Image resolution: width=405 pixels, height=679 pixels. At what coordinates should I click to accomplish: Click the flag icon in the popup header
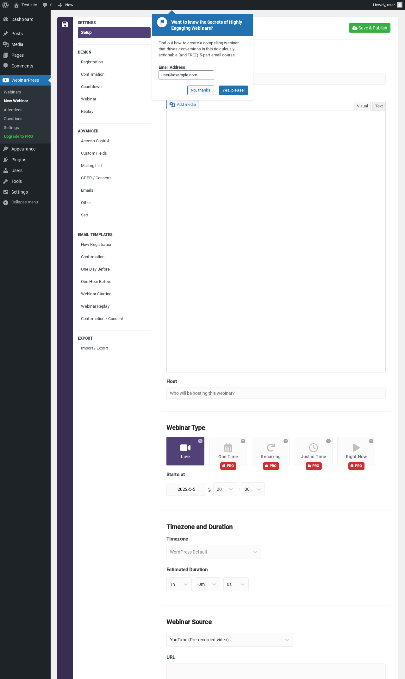coord(162,22)
